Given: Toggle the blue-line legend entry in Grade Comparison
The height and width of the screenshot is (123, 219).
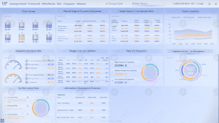Looking at the screenshot, I should [175, 17].
